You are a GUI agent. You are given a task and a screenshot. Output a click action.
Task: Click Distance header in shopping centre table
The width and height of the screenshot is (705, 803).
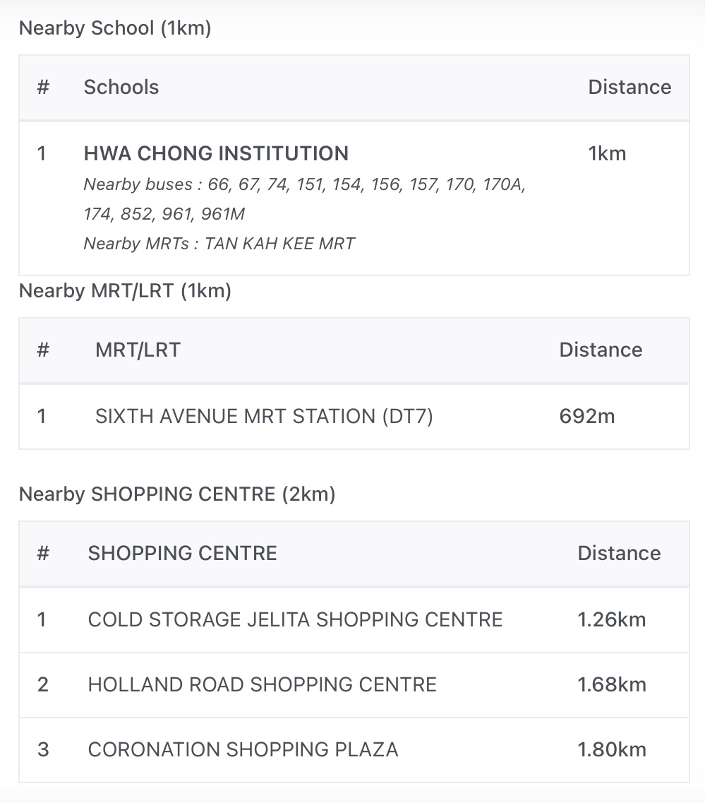click(x=619, y=553)
